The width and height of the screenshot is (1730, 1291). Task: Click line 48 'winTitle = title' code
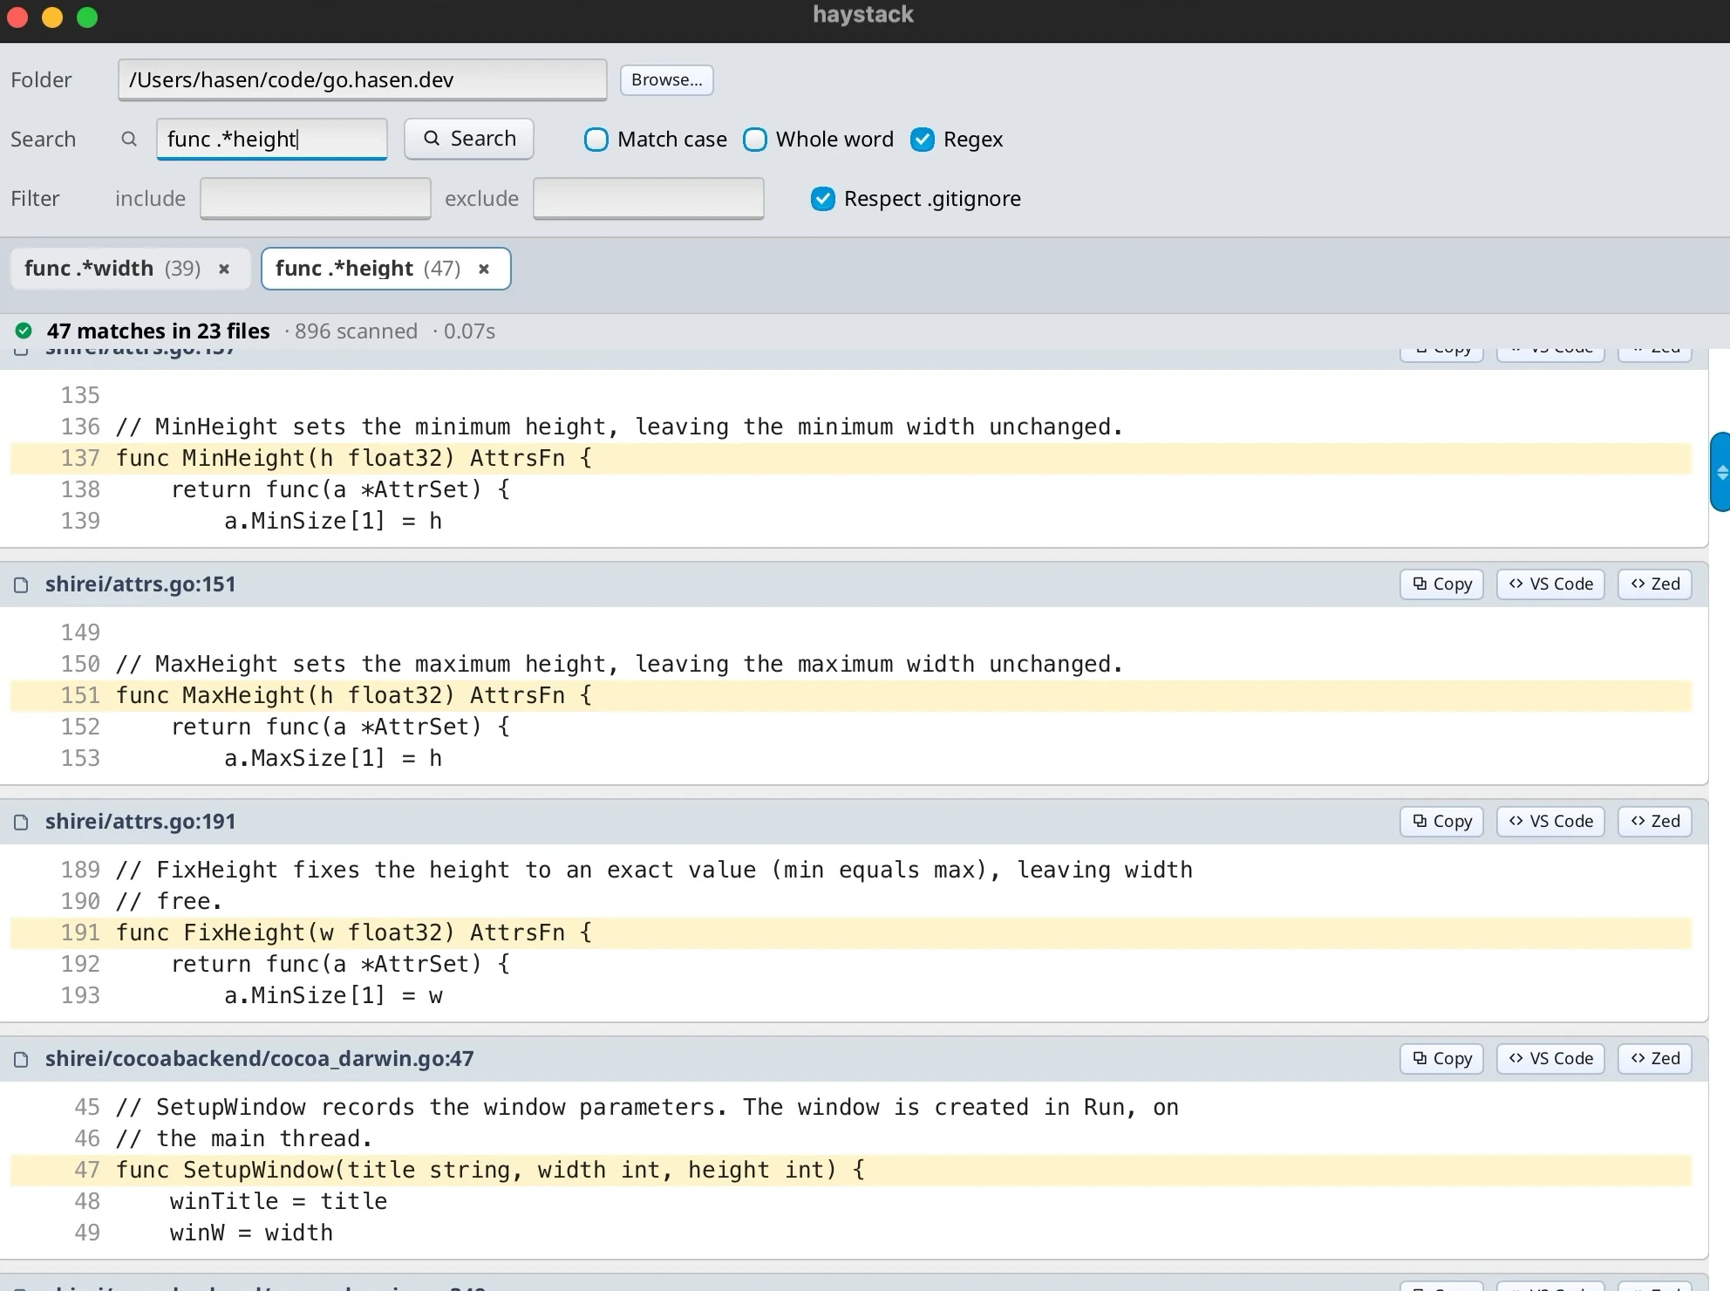(x=278, y=1202)
